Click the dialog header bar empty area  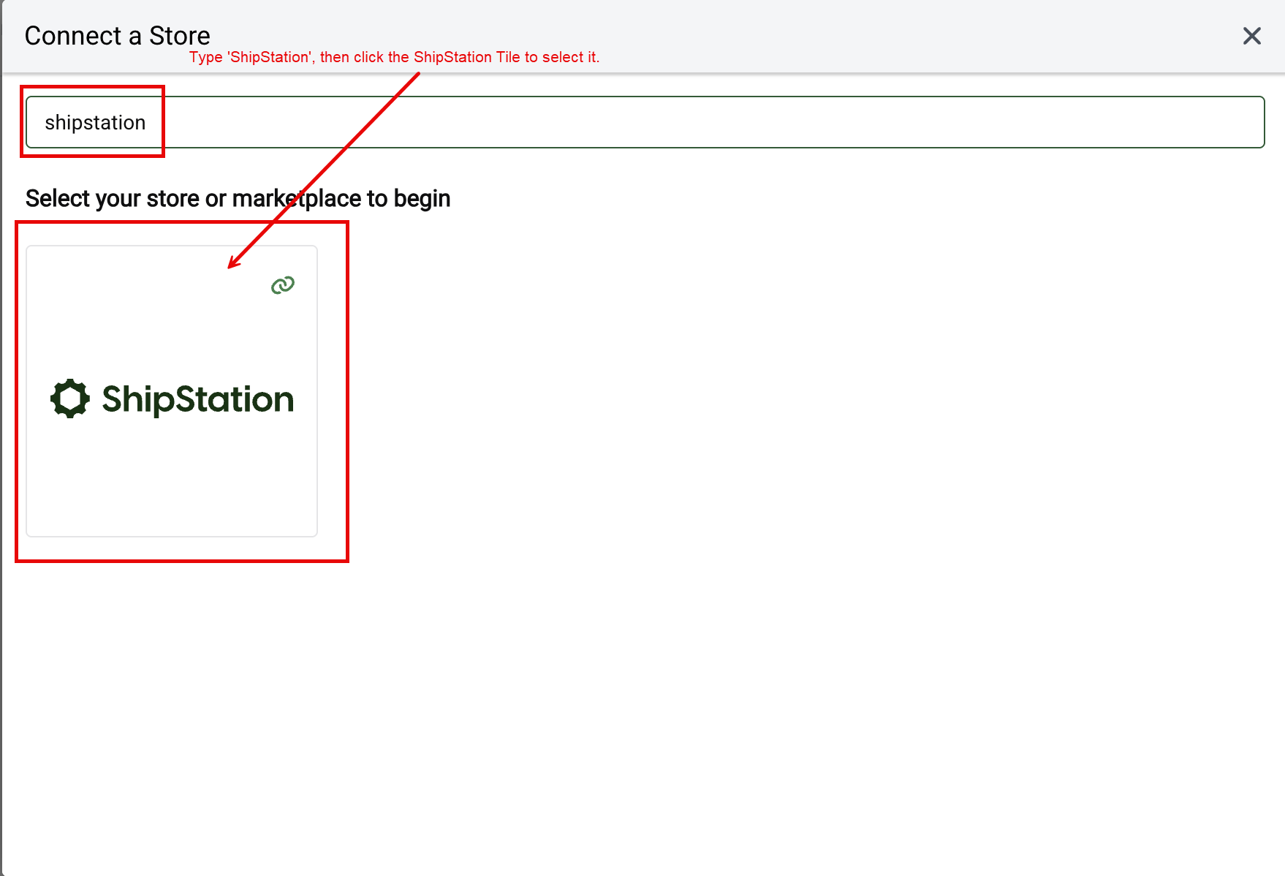[x=877, y=36]
